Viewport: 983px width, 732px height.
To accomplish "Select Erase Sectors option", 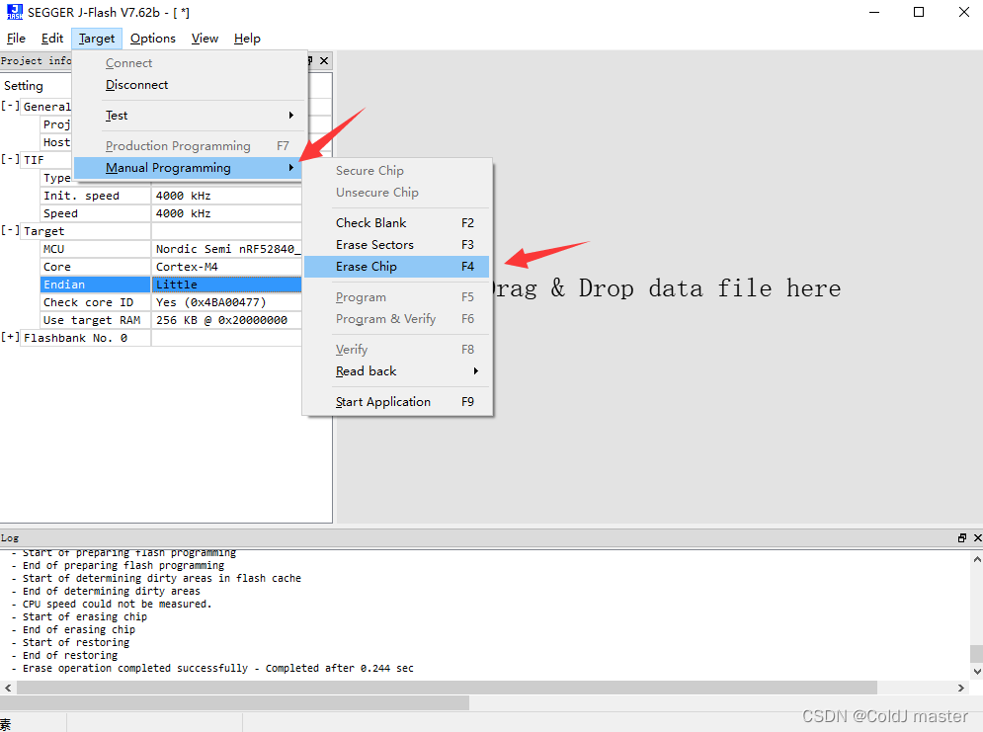I will pyautogui.click(x=397, y=245).
